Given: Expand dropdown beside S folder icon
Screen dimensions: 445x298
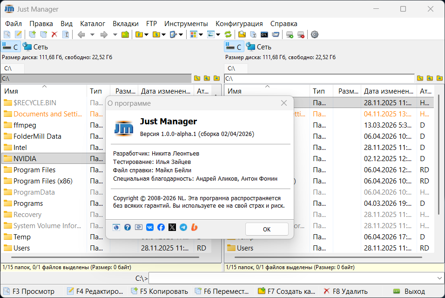Looking at the screenshot, I should [163, 34].
